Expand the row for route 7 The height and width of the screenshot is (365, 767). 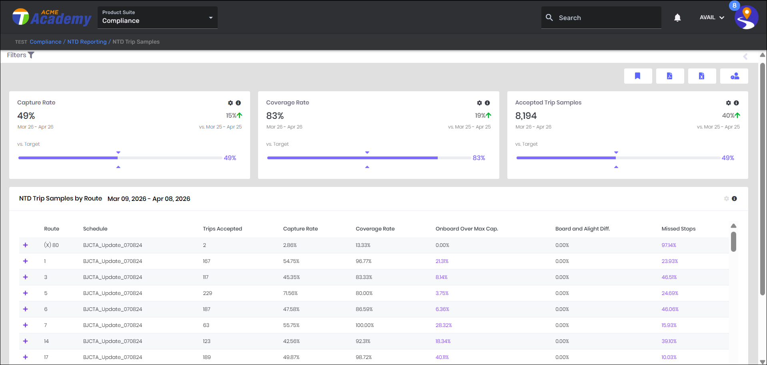pyautogui.click(x=25, y=325)
